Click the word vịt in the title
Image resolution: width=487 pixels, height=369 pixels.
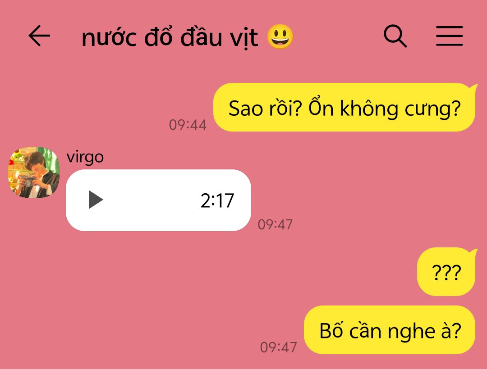click(244, 38)
